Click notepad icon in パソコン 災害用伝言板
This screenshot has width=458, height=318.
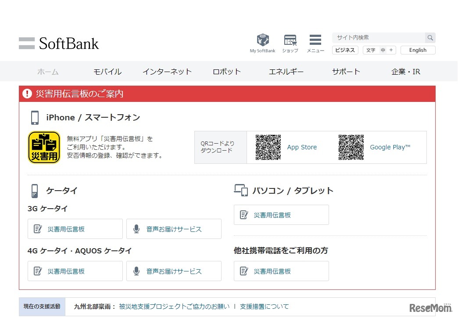[244, 215]
